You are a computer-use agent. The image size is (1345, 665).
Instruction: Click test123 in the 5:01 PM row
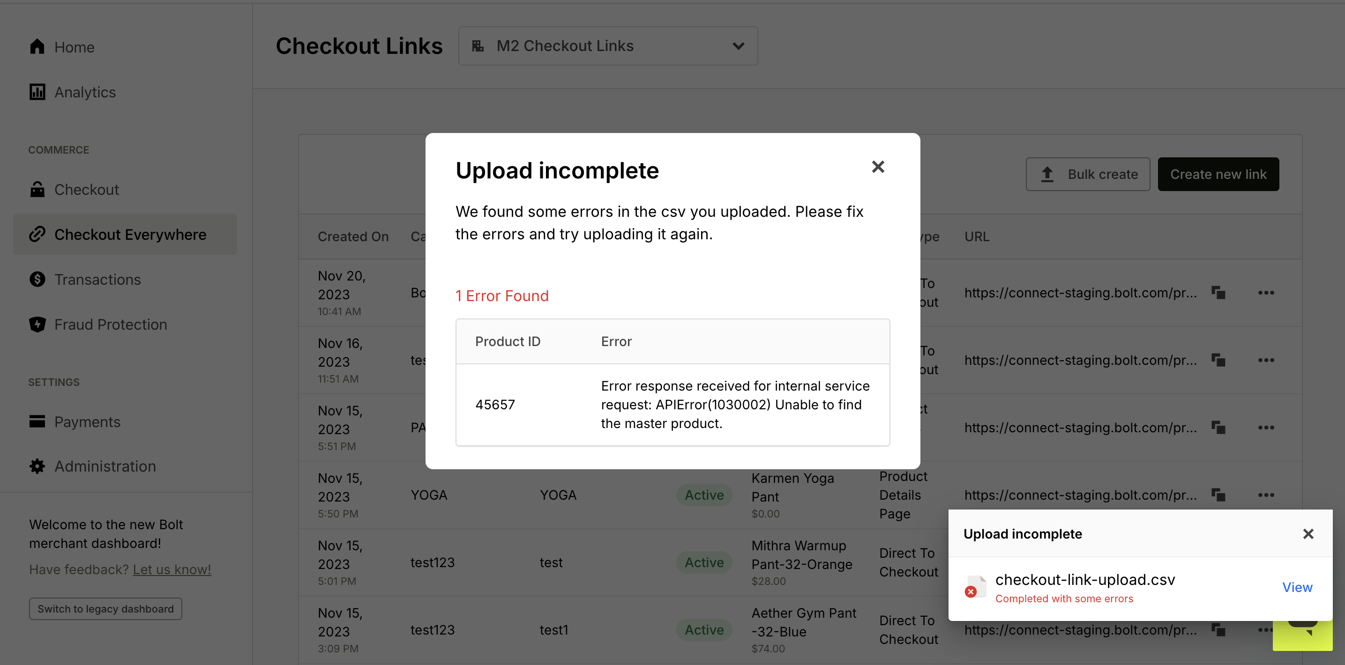[432, 562]
